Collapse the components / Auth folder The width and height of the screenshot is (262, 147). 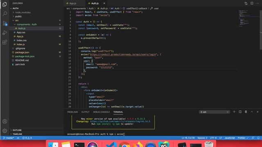pyautogui.click(x=27, y=24)
